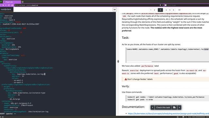Click the 'us-west-1' value line
Image resolution: width=209 pixels, height=118 pixels.
point(18,80)
